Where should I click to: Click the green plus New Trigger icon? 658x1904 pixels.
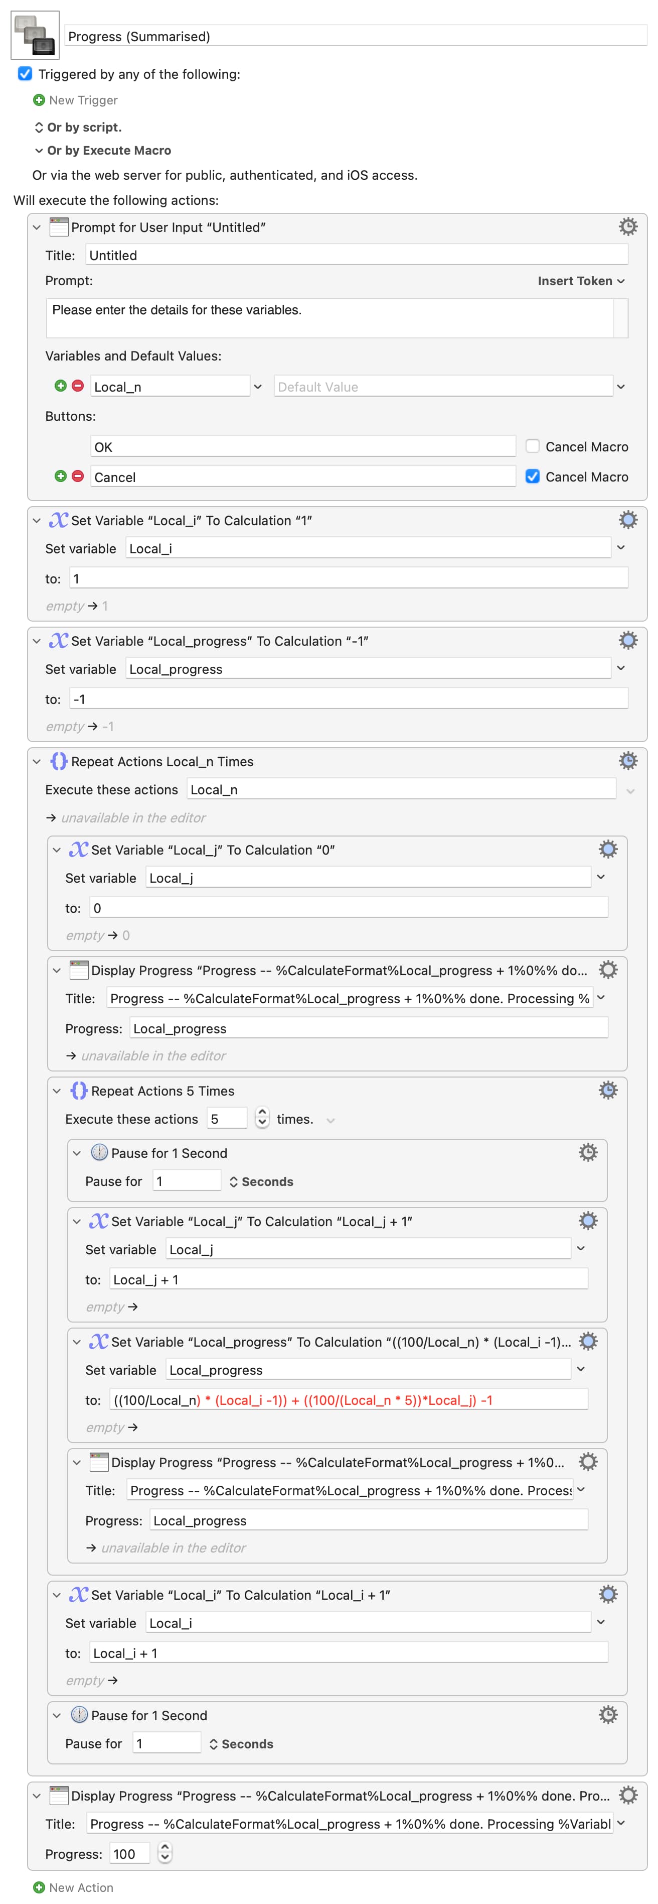coord(39,100)
